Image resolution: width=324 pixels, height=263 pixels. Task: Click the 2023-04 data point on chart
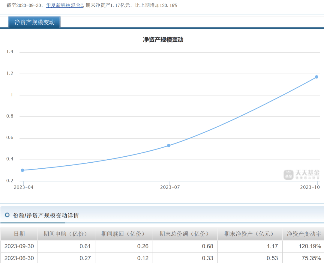[x=22, y=170]
